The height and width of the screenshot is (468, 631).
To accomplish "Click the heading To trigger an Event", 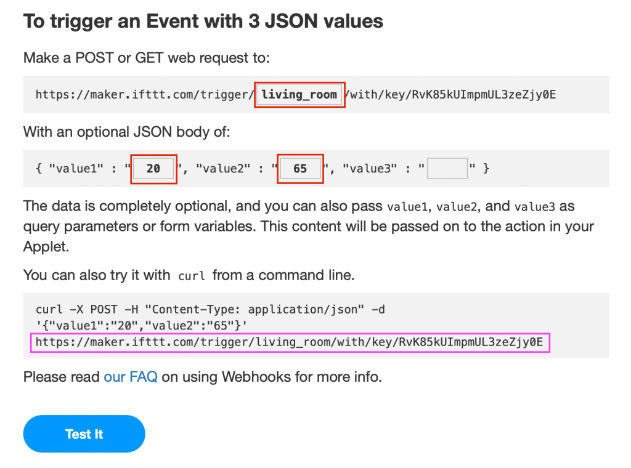I will coord(203,21).
